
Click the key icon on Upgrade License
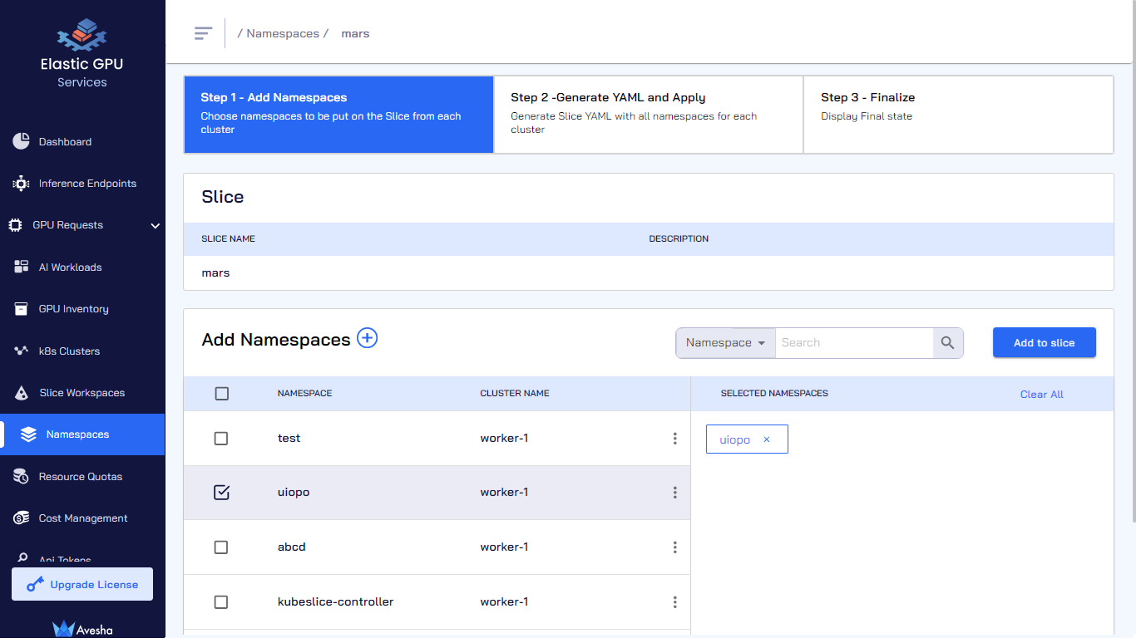[x=35, y=585]
